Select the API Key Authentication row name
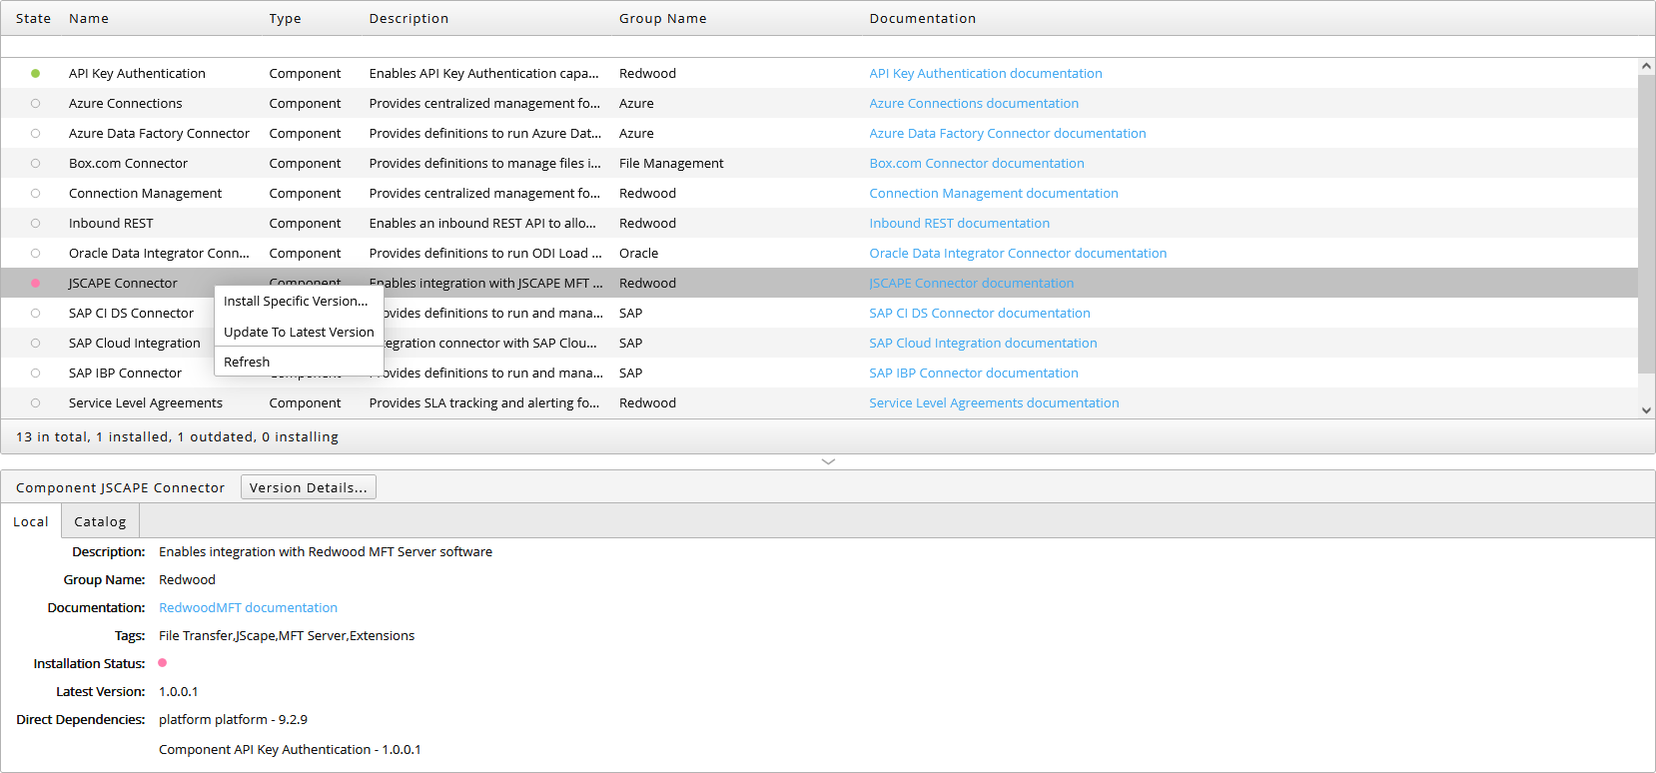 click(x=137, y=73)
